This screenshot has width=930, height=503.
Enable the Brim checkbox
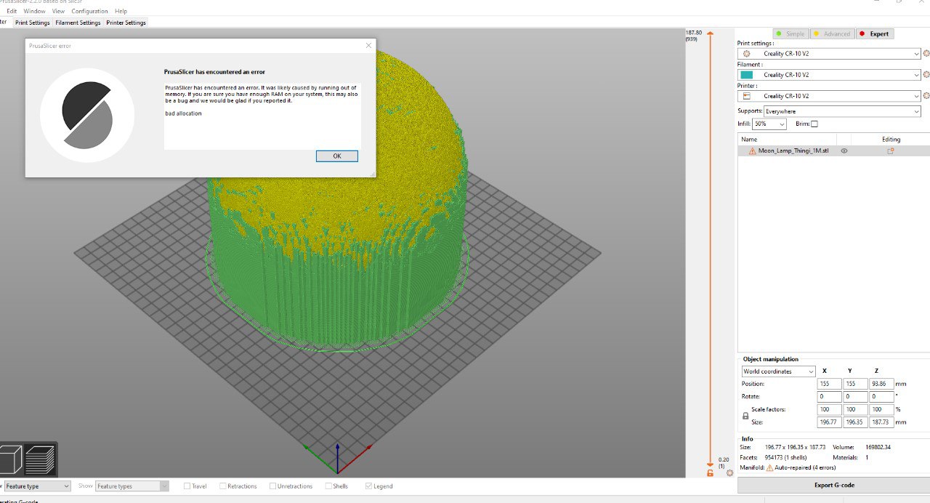[814, 124]
